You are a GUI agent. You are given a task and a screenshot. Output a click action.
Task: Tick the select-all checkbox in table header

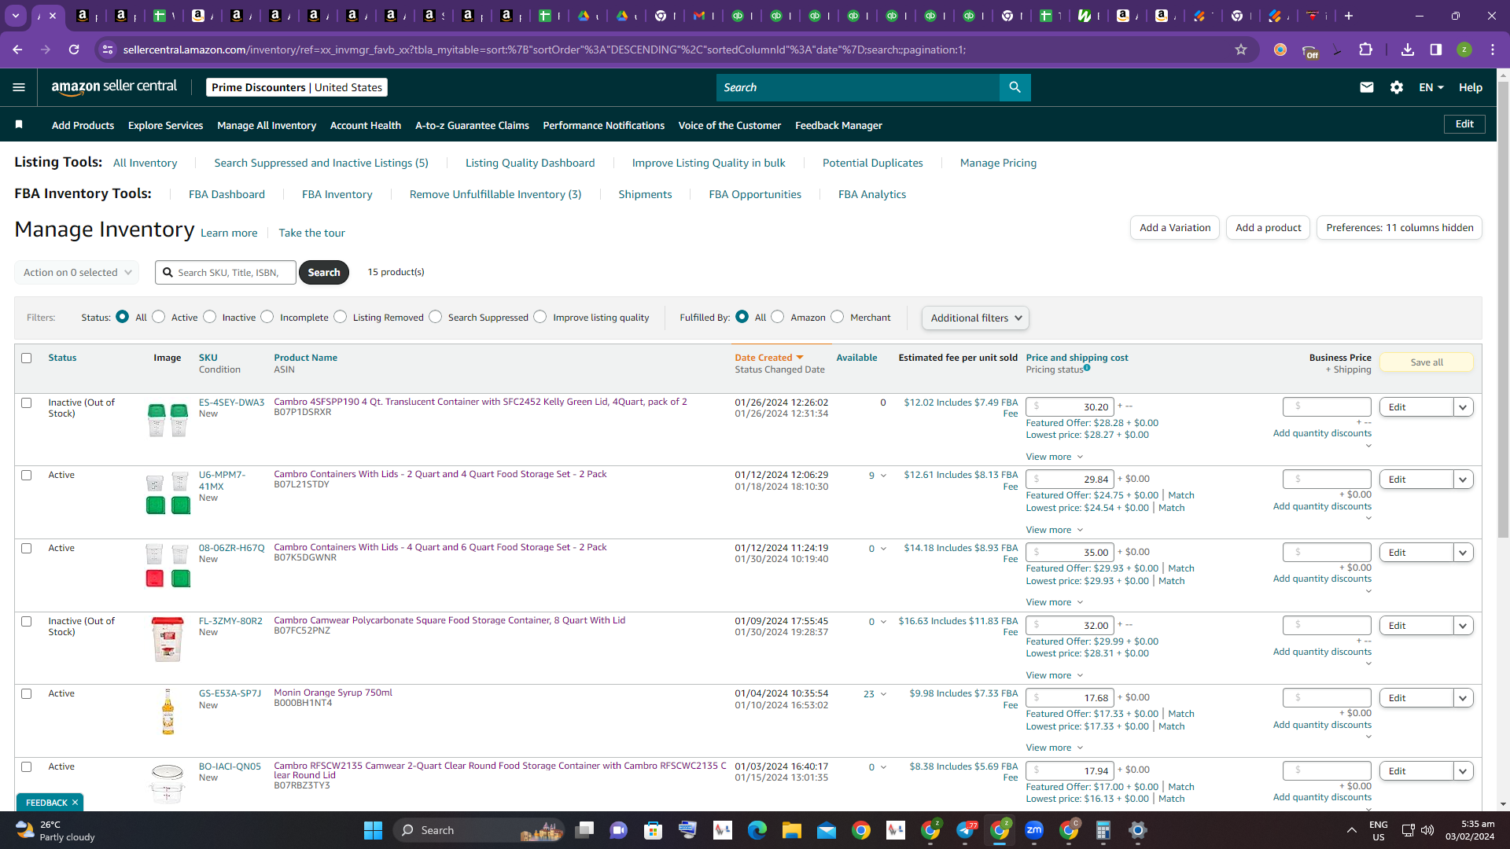tap(27, 358)
